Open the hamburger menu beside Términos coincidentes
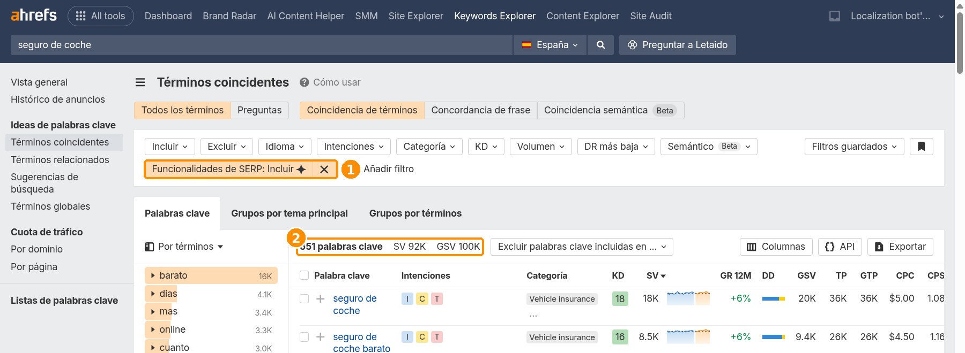Screen dimensions: 965x353 [x=140, y=82]
